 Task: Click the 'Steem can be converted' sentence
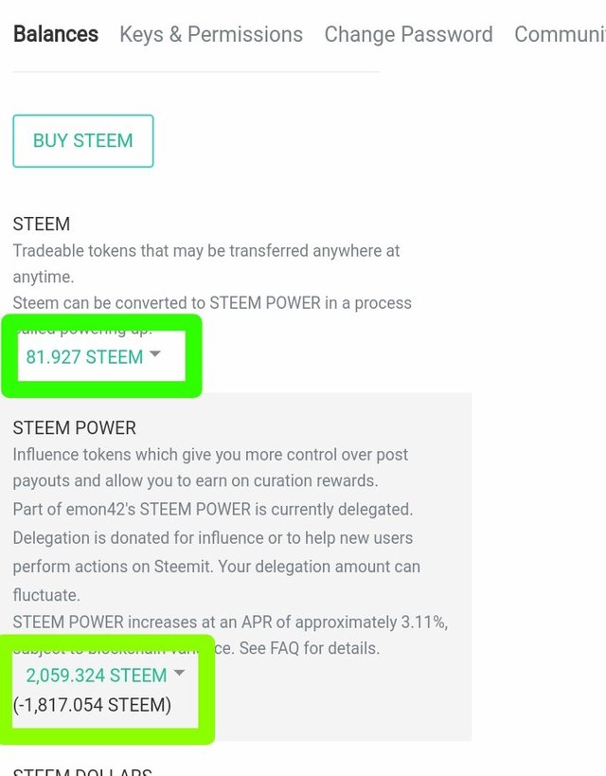click(212, 303)
